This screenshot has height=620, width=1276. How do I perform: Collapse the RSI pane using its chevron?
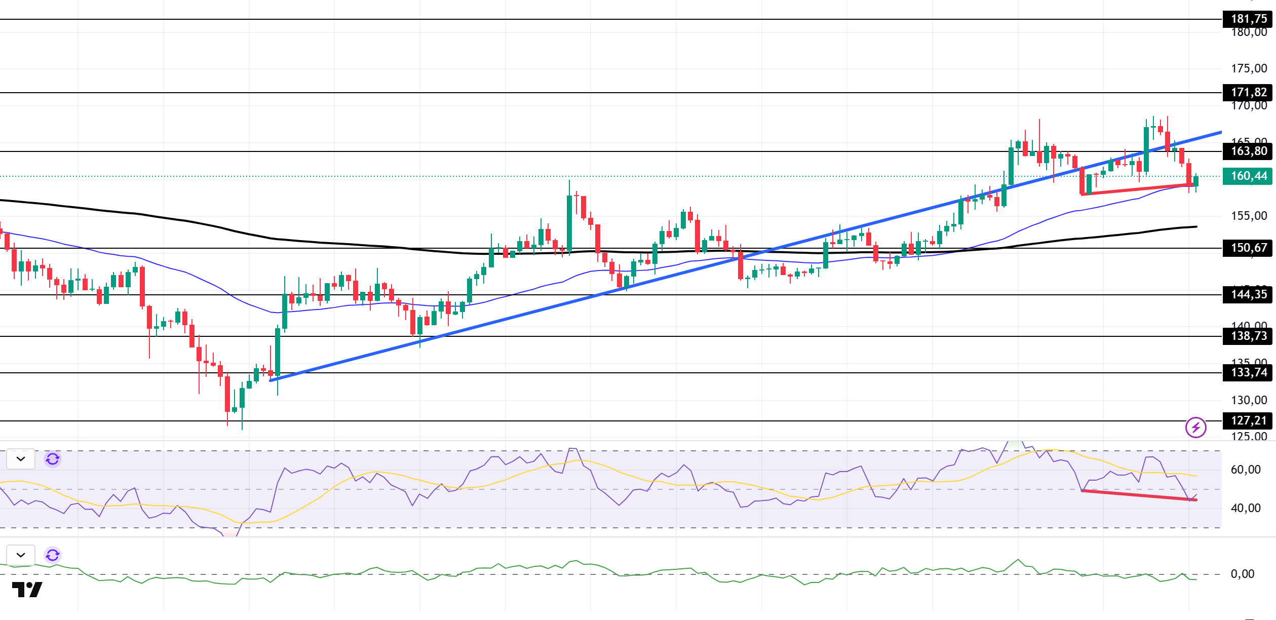point(21,459)
